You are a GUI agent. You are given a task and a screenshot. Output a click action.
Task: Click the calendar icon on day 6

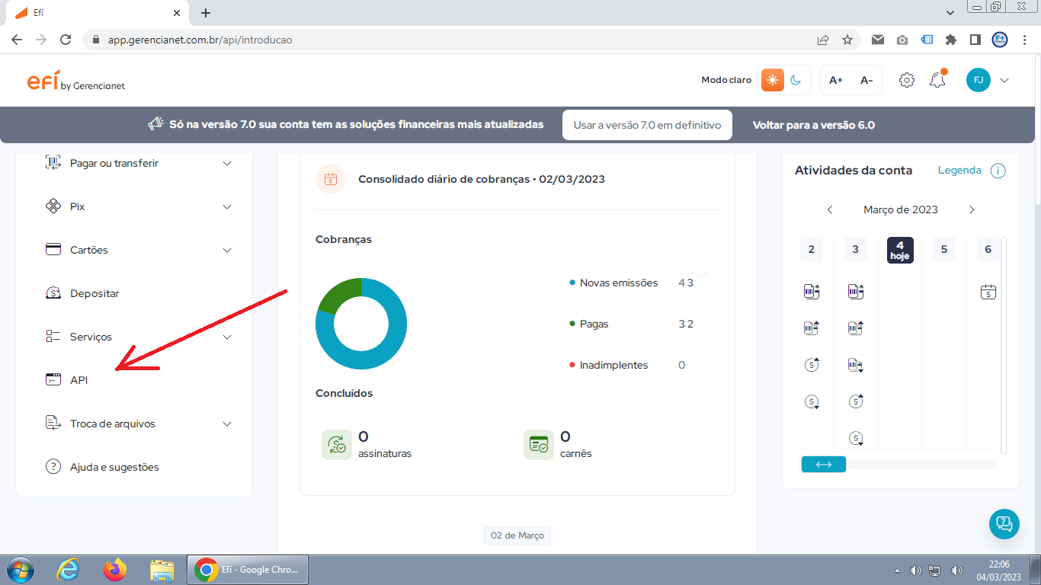click(988, 292)
